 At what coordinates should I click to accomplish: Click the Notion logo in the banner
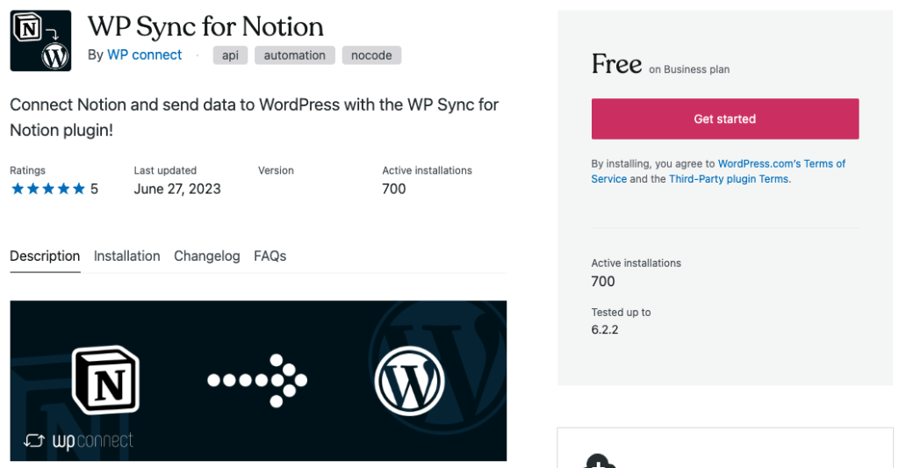[x=106, y=379]
